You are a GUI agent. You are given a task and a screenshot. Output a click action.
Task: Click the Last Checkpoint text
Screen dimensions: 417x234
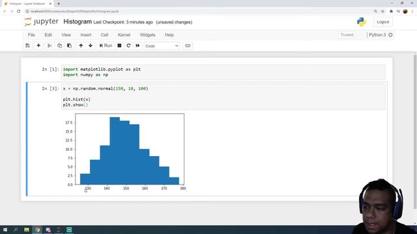tap(123, 22)
